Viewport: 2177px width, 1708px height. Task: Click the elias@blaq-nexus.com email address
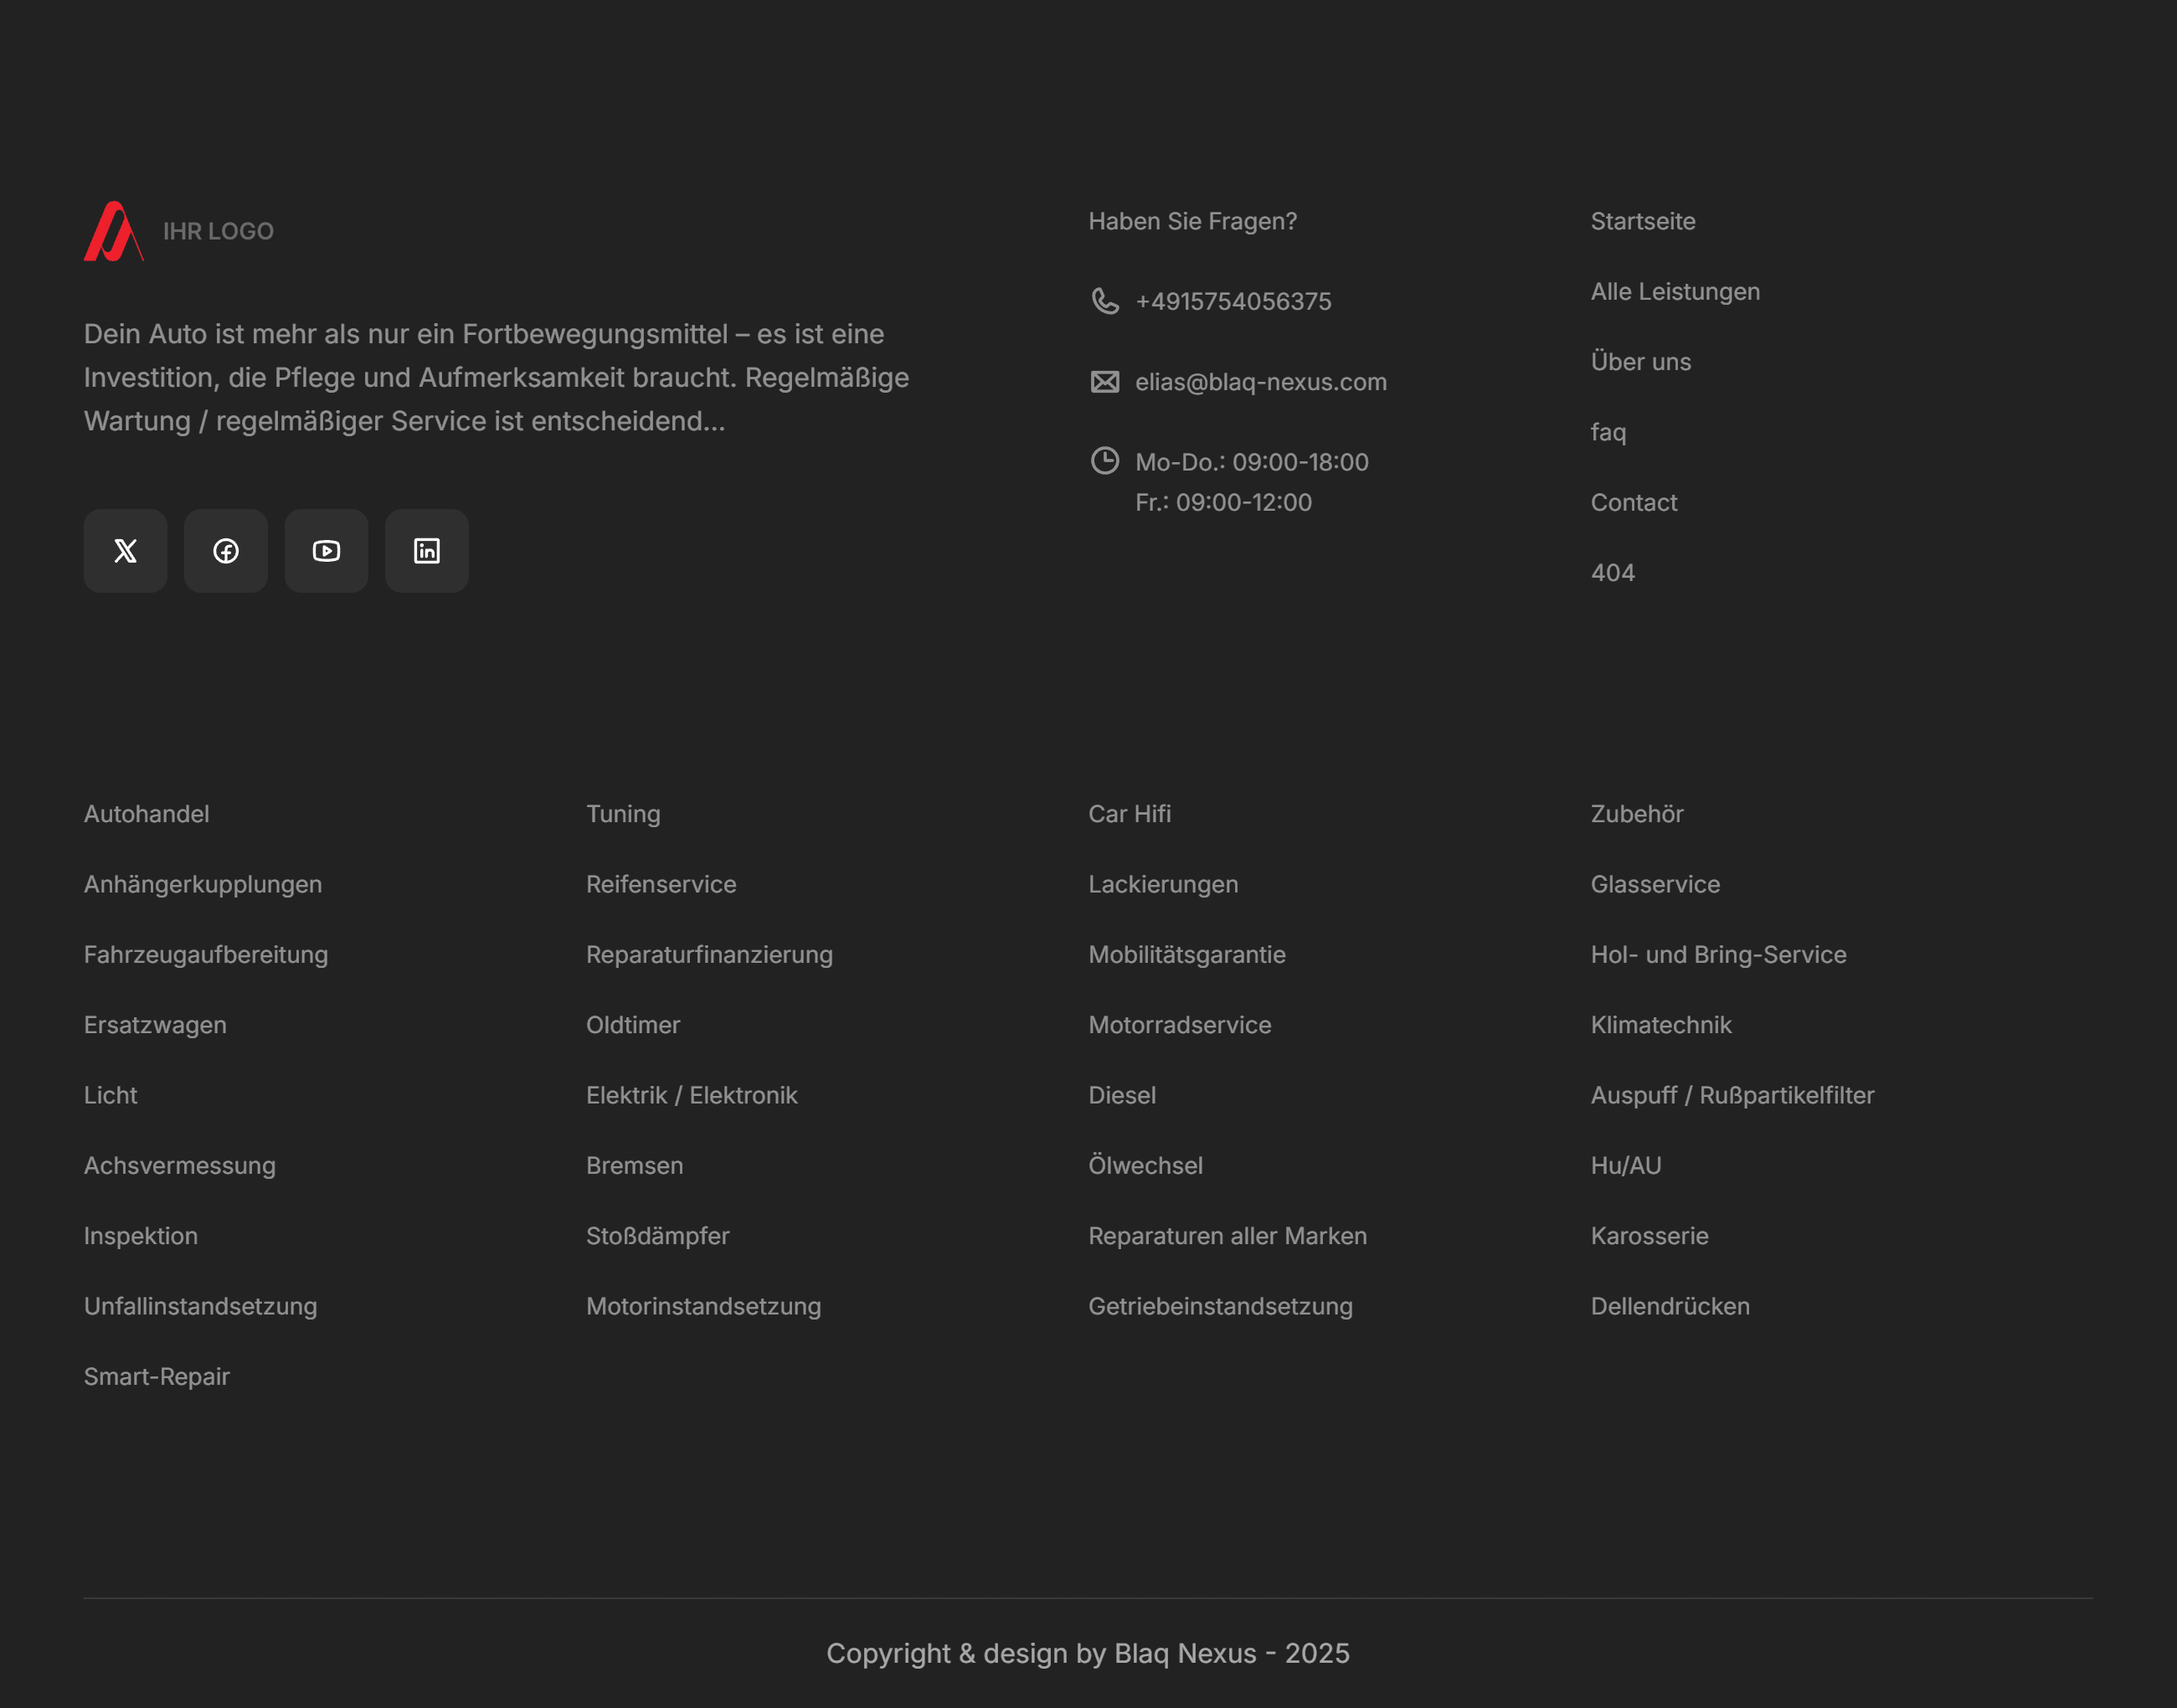click(x=1260, y=381)
